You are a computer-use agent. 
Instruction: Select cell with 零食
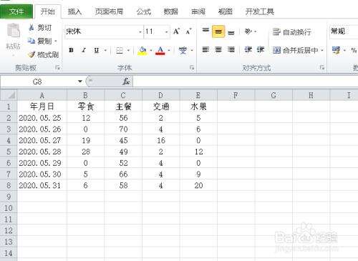coord(86,107)
